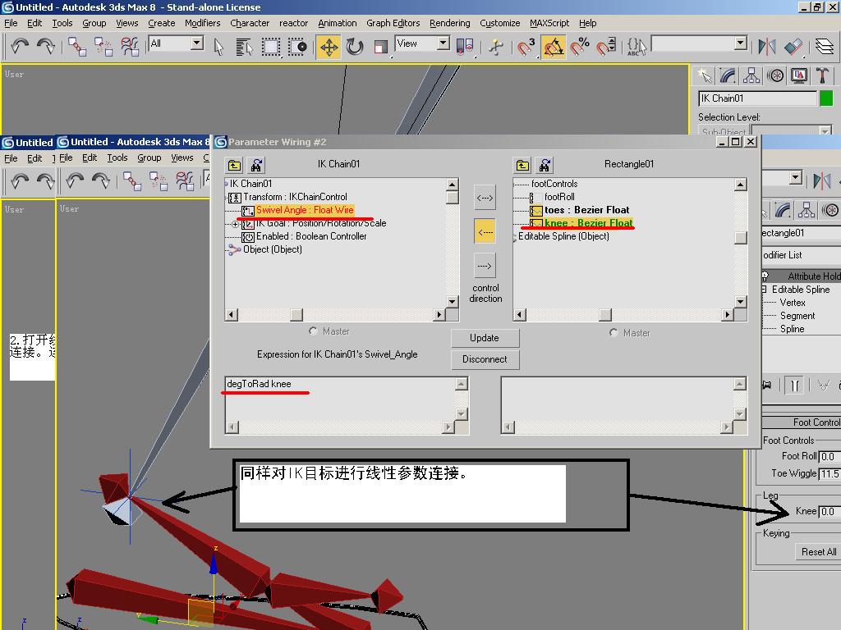Click Show All Tracks icon above Rectangle01 tree
This screenshot has width=841, height=630.
coord(522,166)
